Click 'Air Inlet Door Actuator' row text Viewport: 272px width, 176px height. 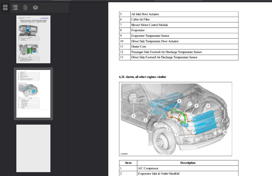click(x=145, y=14)
